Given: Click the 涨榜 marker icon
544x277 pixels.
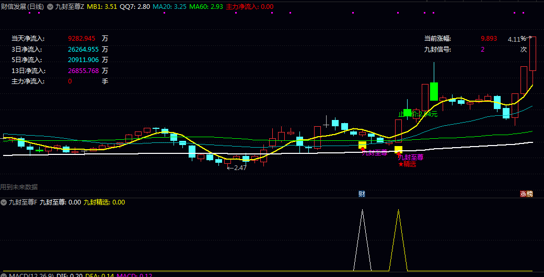Looking at the screenshot, I should pyautogui.click(x=526, y=194).
